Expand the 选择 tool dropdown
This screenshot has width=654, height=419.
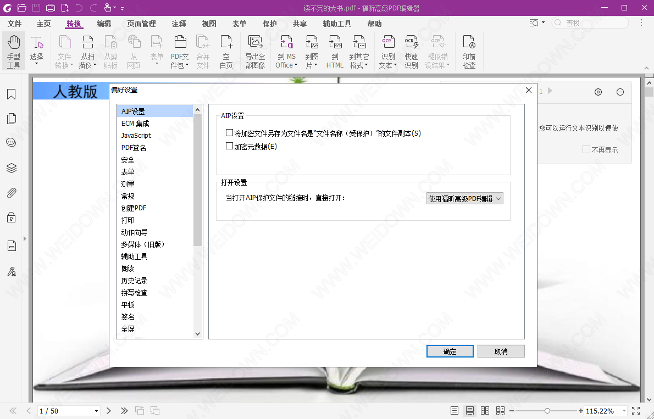click(x=37, y=64)
